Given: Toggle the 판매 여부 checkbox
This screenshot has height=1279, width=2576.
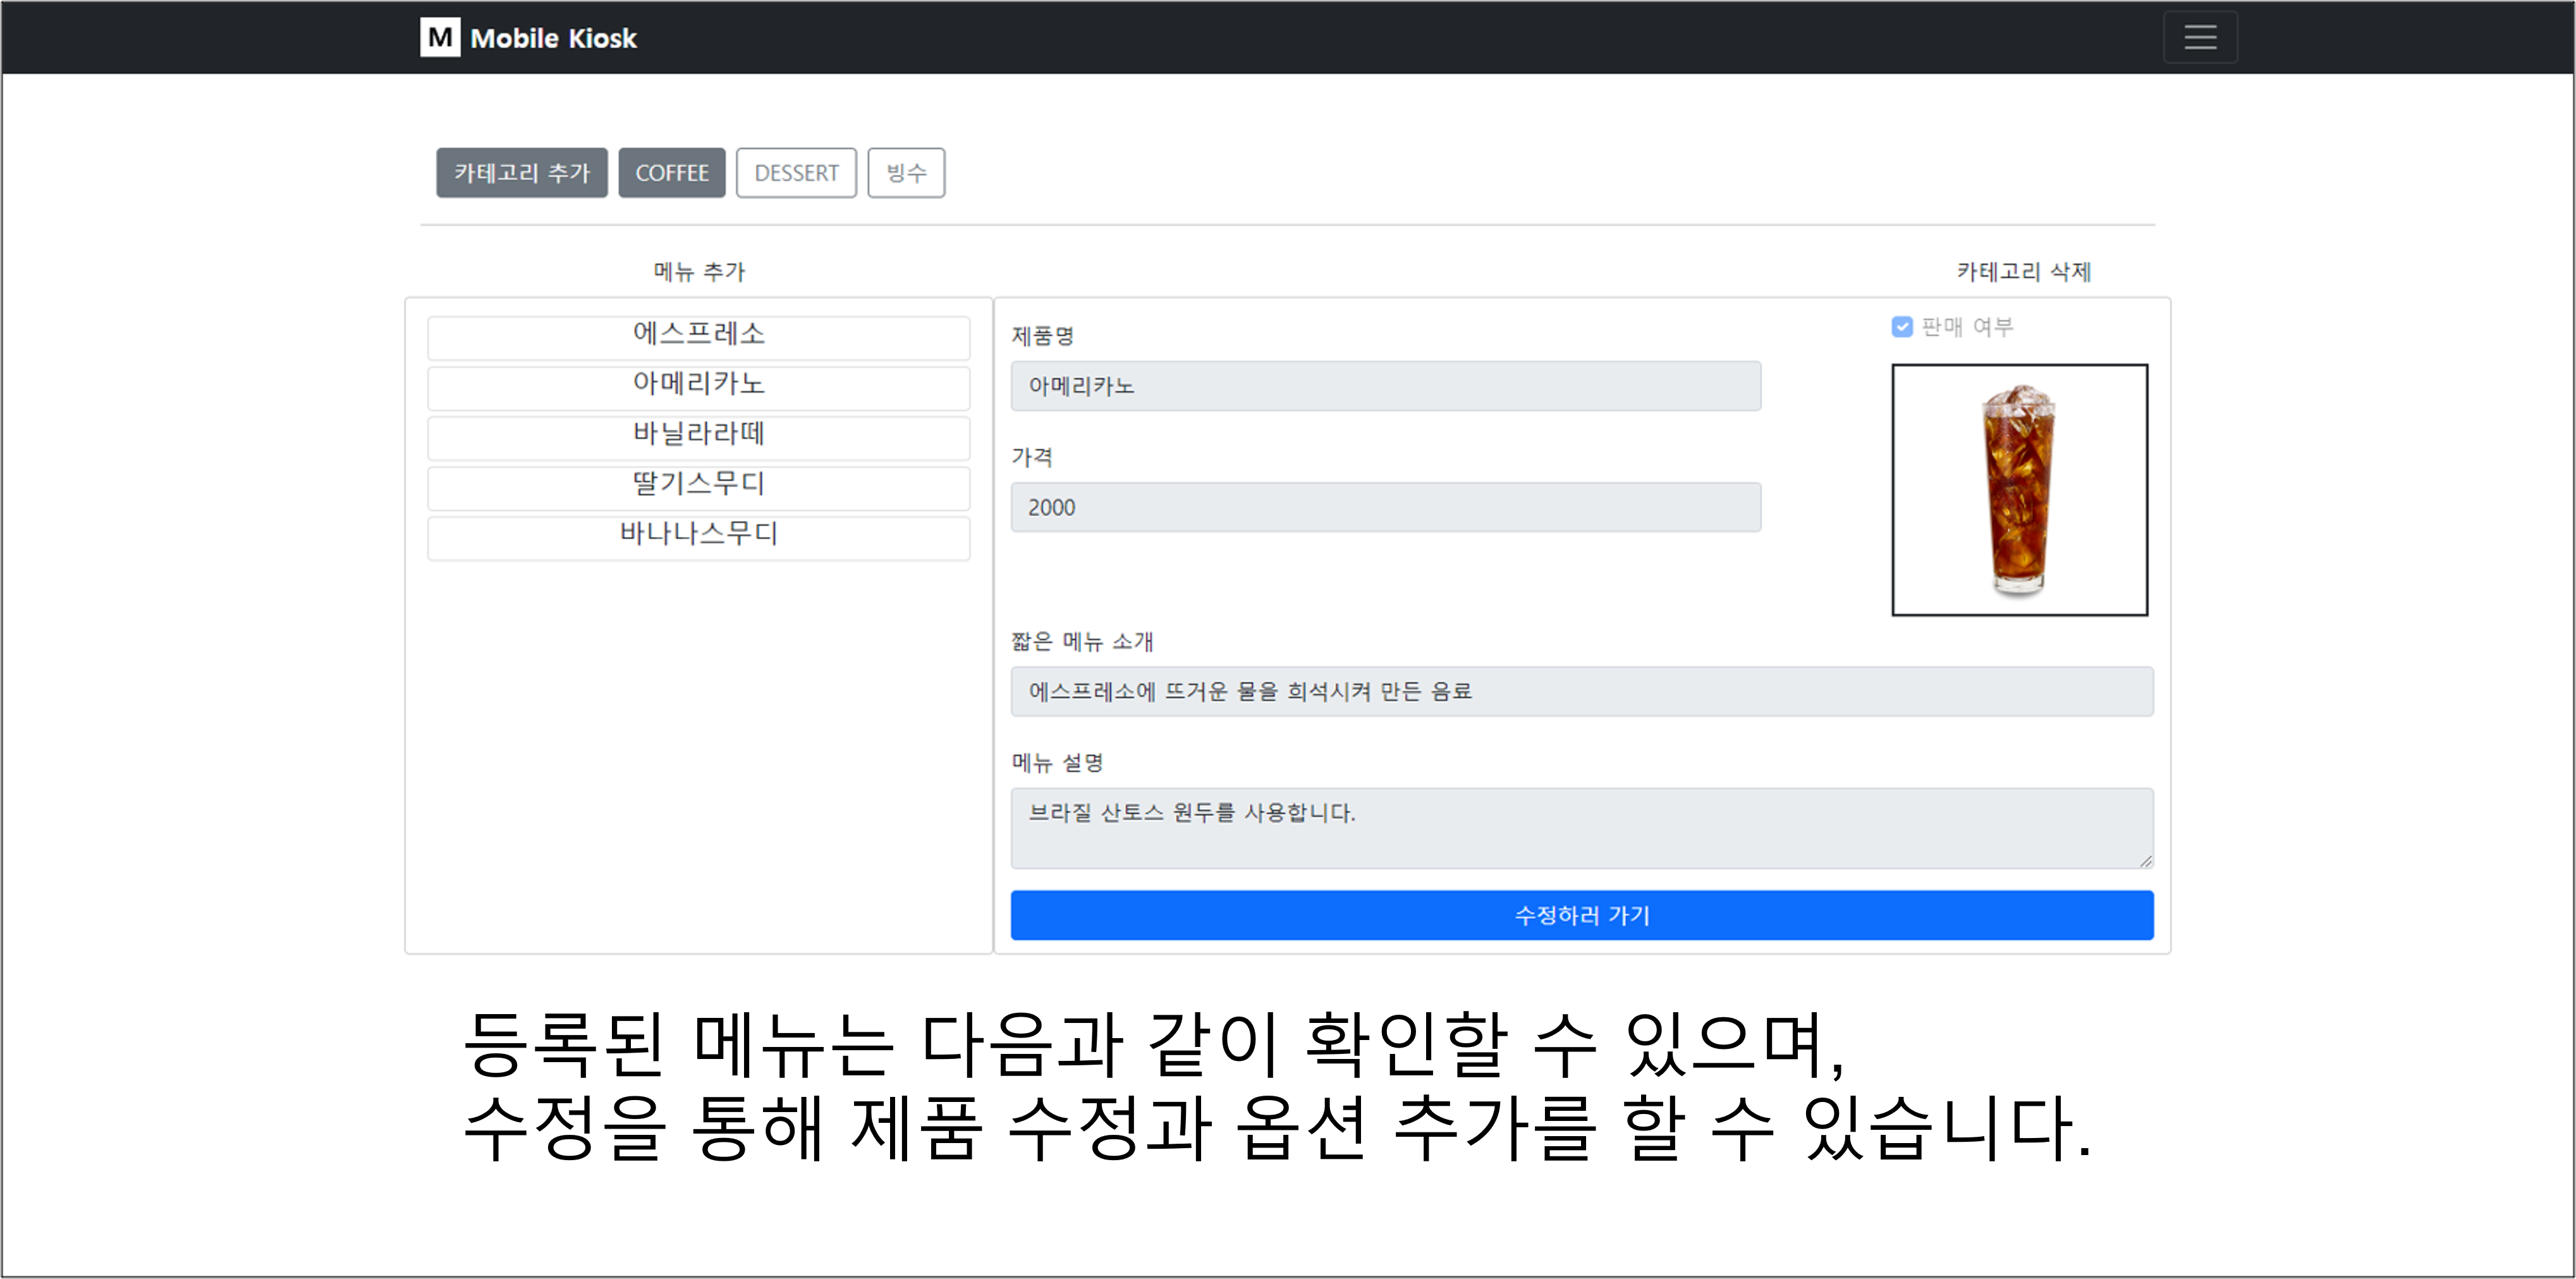Looking at the screenshot, I should (x=1902, y=327).
